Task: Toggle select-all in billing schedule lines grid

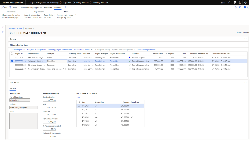Action: coord(12,54)
